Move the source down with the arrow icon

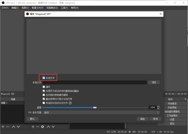53,127
